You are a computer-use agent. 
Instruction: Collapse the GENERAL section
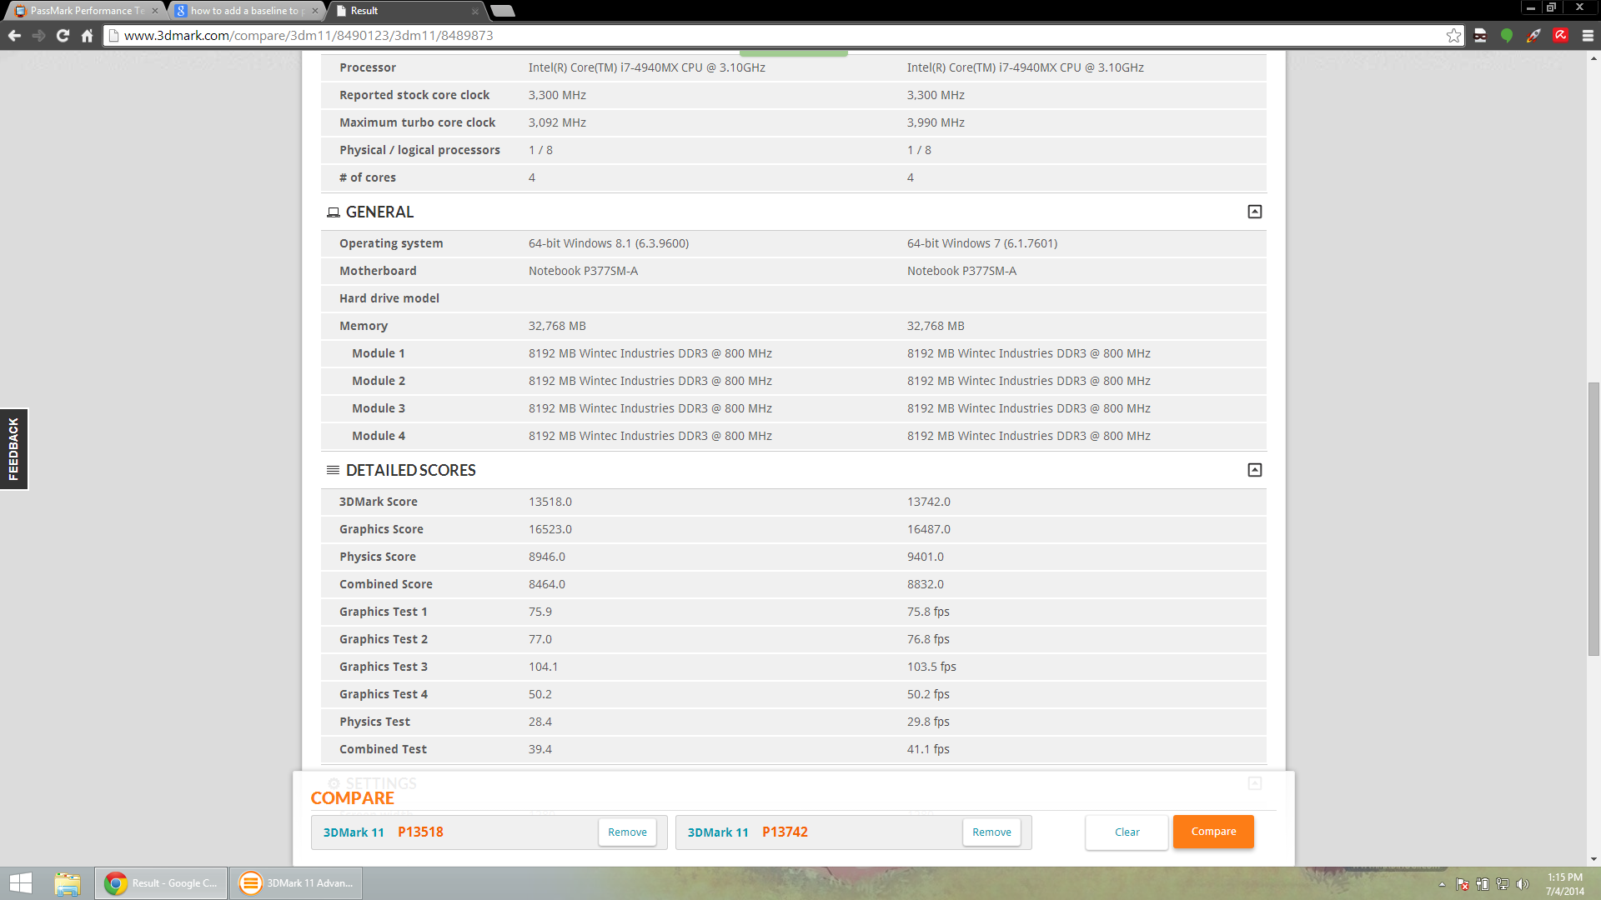1254,212
